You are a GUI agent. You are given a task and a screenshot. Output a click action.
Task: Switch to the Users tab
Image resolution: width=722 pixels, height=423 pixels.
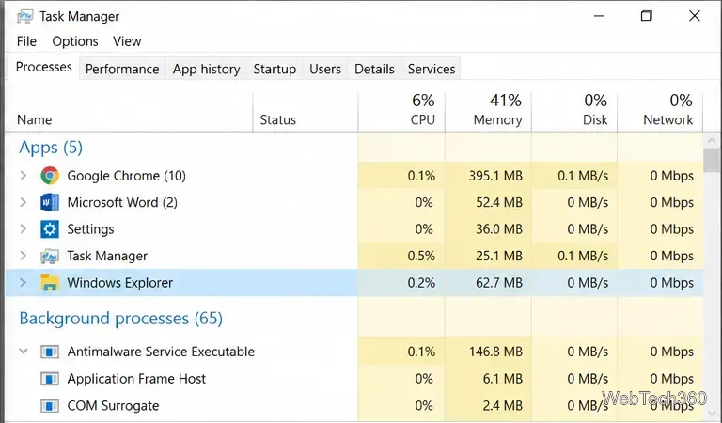(325, 69)
